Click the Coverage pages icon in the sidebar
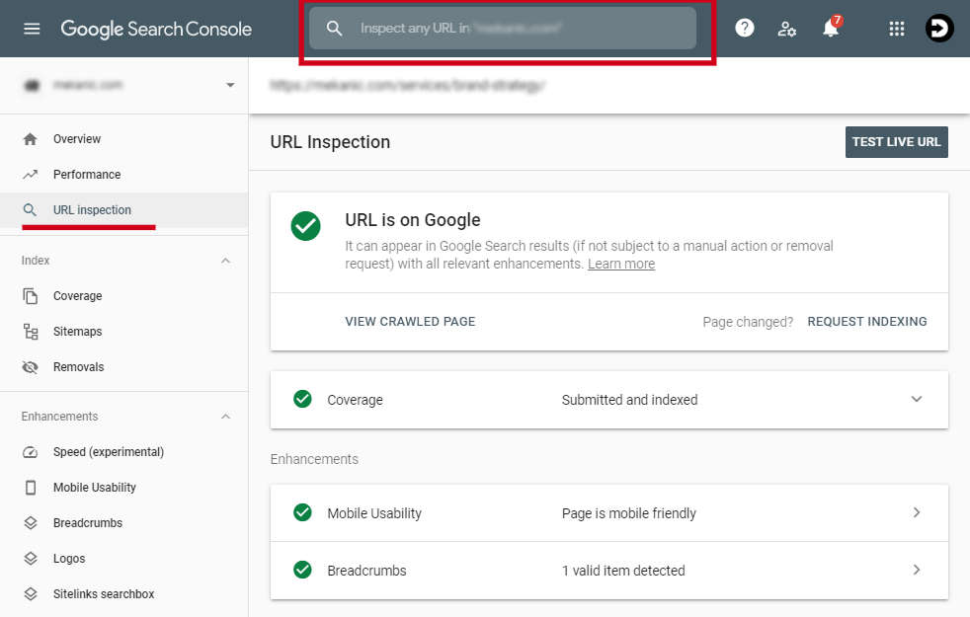Image resolution: width=970 pixels, height=617 pixels. (x=30, y=296)
